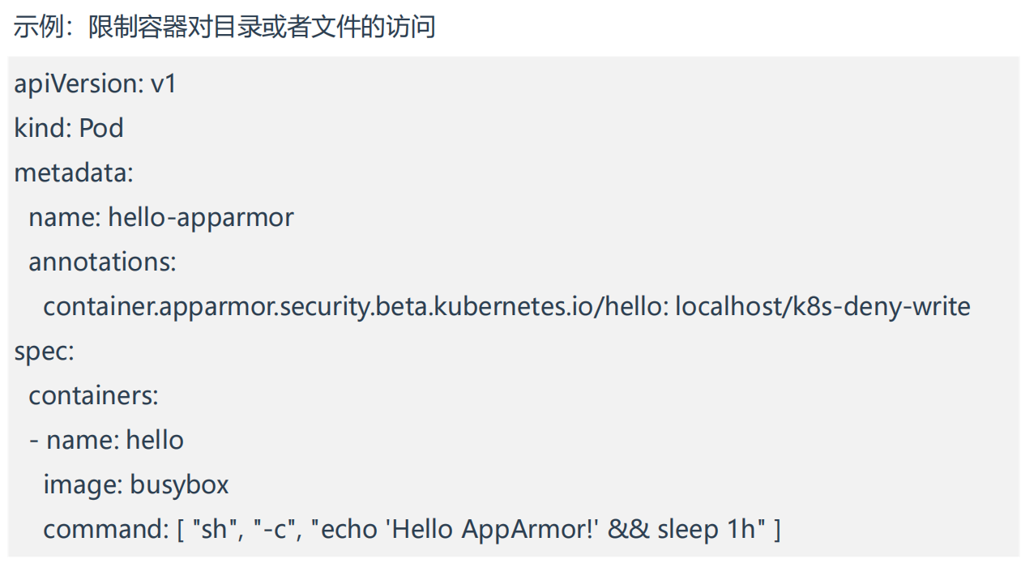1021x563 pixels.
Task: Click the containers: key
Action: click(93, 396)
